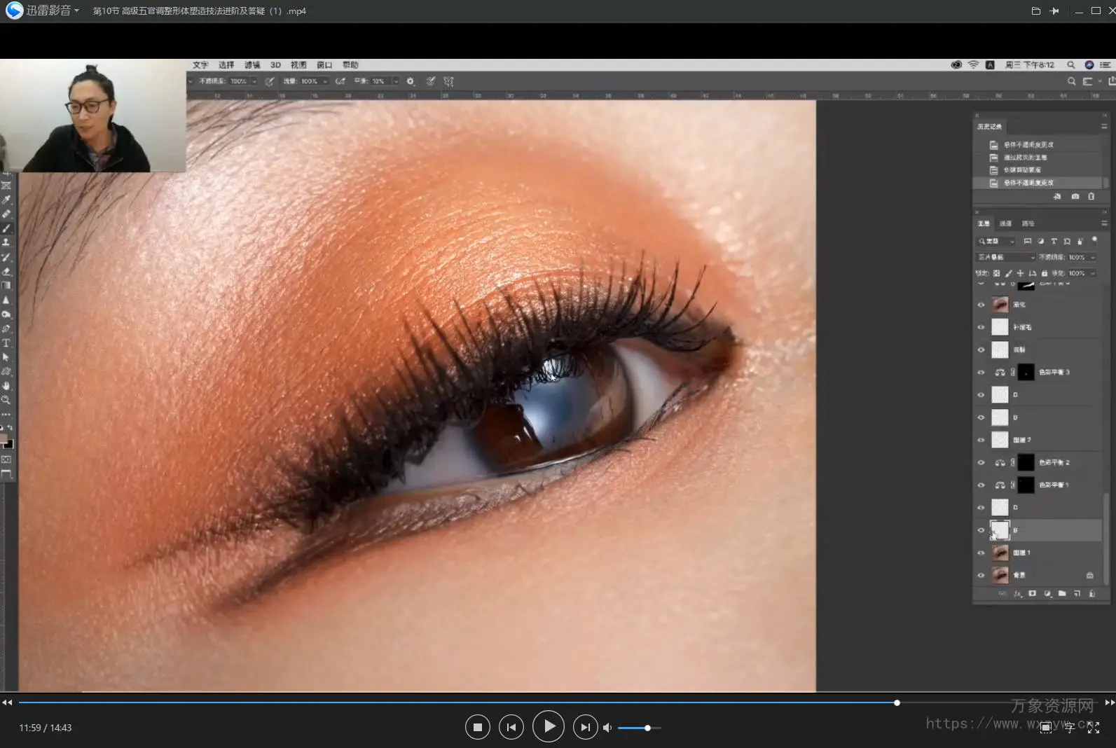
Task: Activate the Zoom magnifier tool
Action: point(6,400)
